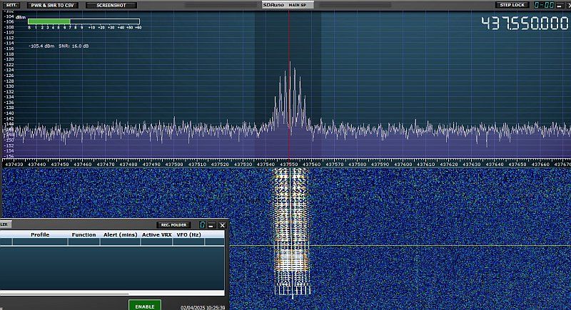Click the SCREENSHOT button
This screenshot has height=310, width=571.
[x=111, y=6]
